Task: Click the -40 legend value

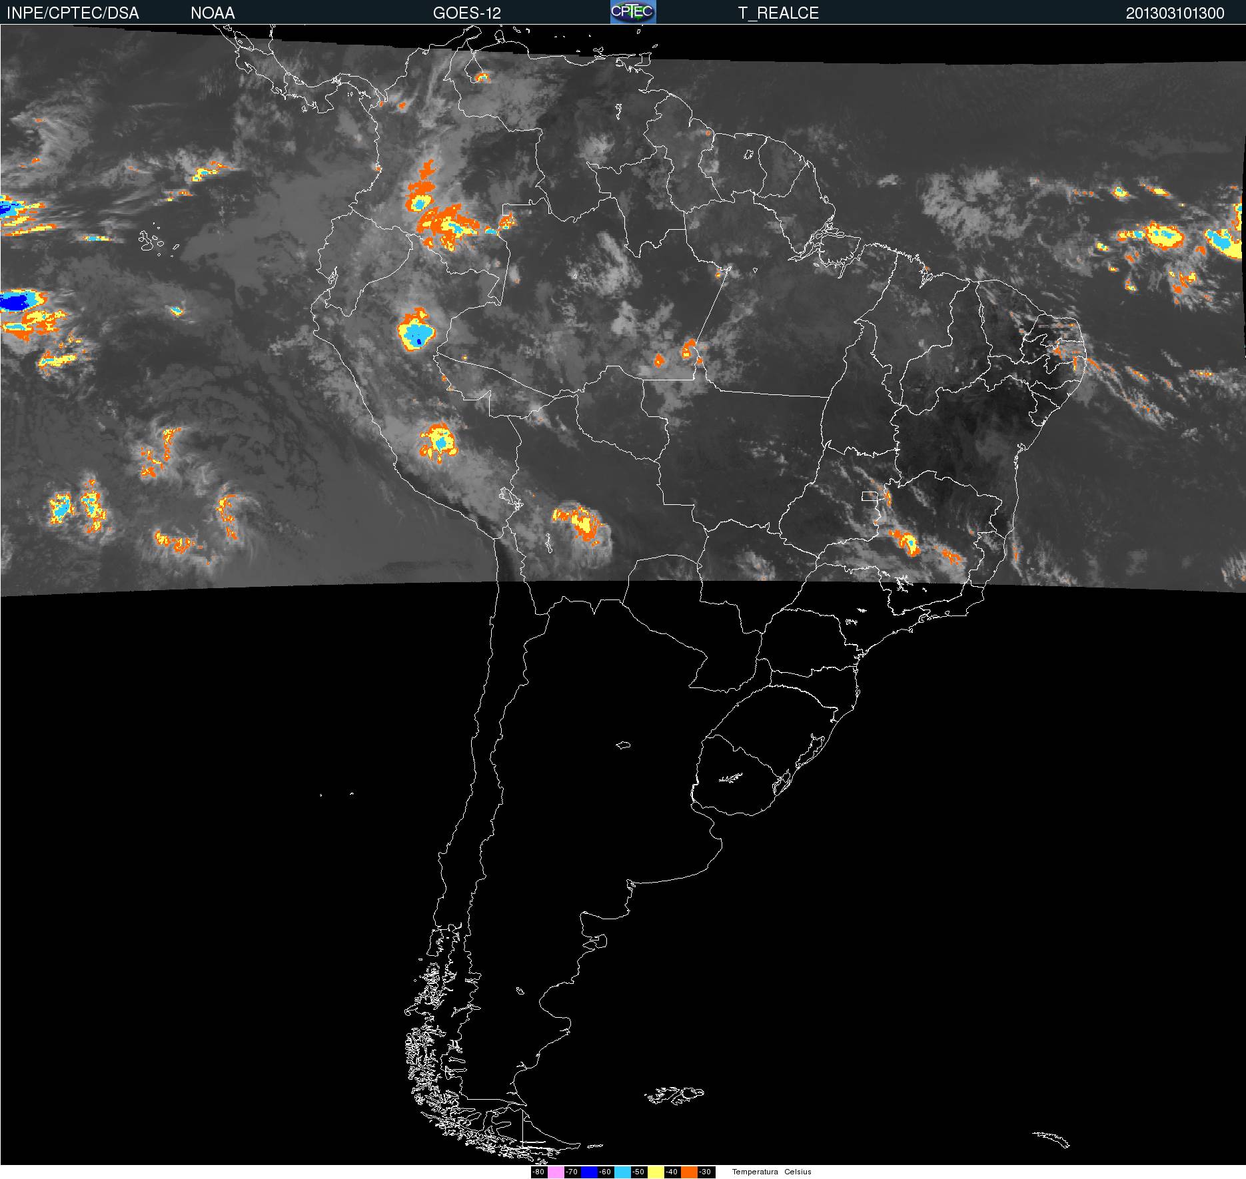Action: pos(672,1172)
